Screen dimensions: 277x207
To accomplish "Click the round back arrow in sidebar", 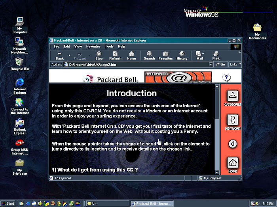I will click(x=233, y=144).
